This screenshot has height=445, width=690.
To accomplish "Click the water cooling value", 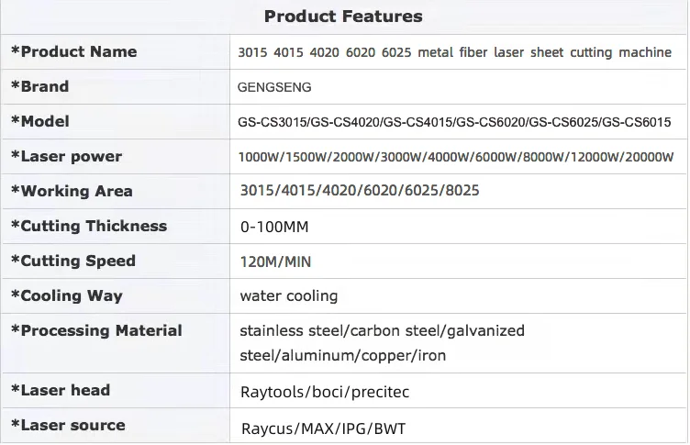I will click(288, 296).
